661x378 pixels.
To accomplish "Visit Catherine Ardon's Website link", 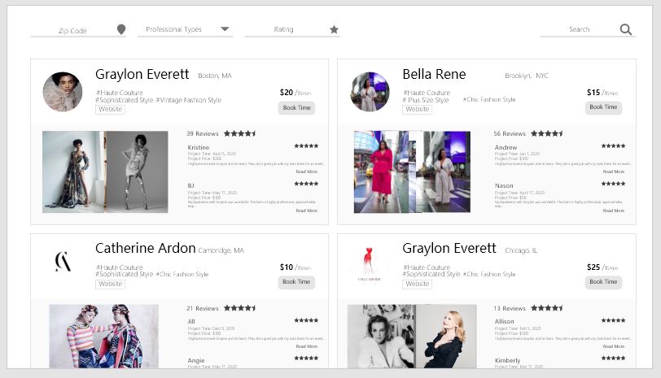I will [x=110, y=285].
